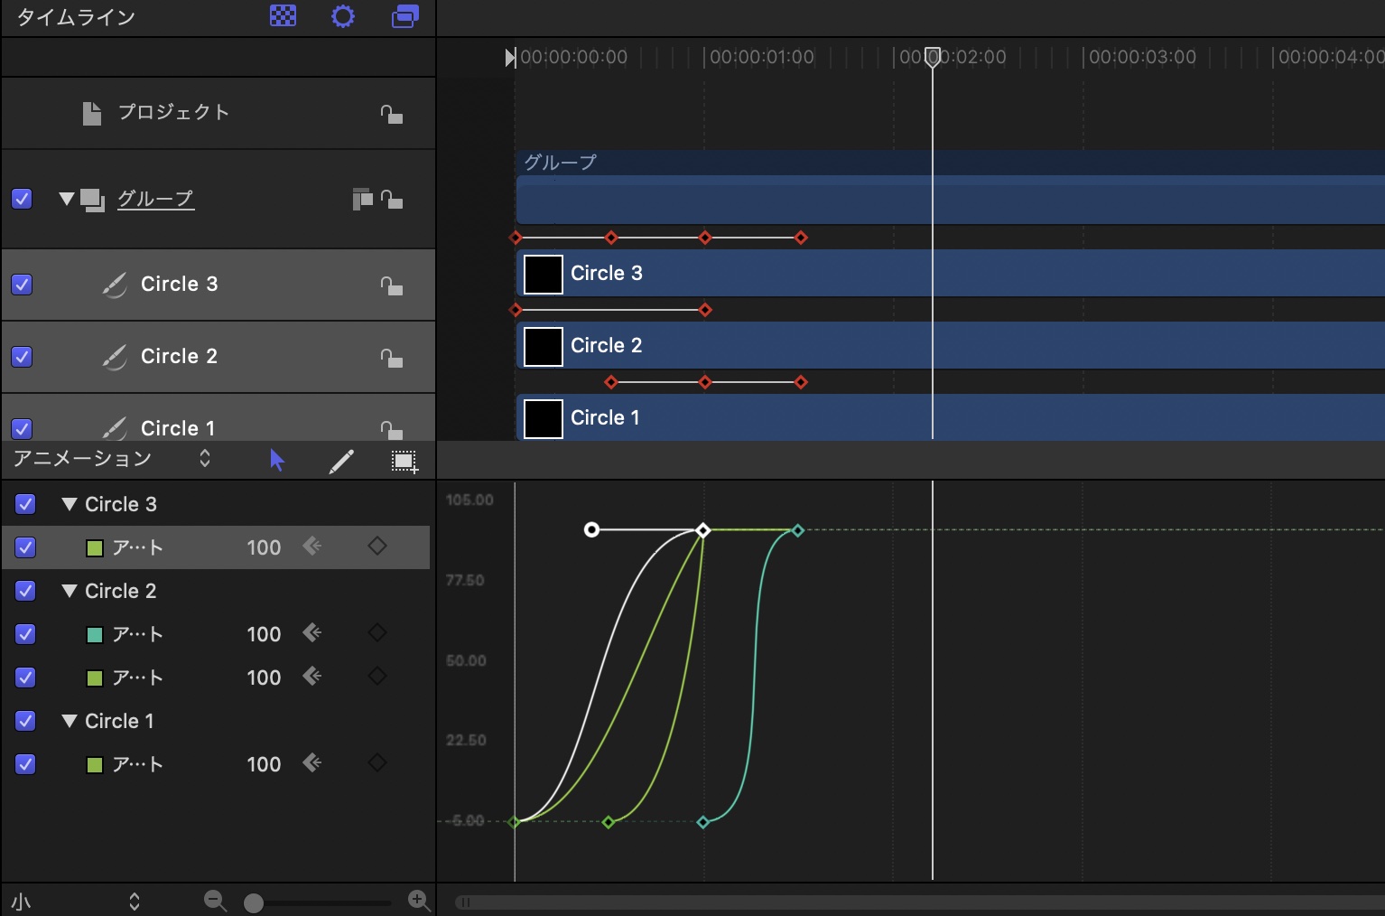
Task: Click the gear behaviors icon in timeline header
Action: click(343, 16)
